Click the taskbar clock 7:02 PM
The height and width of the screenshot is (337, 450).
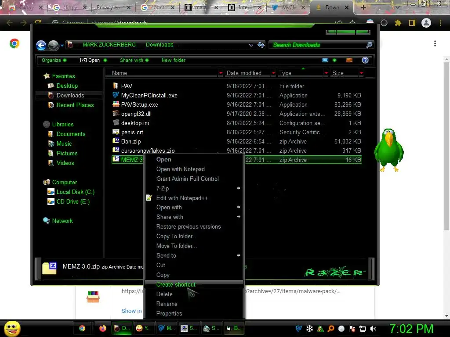pos(411,329)
